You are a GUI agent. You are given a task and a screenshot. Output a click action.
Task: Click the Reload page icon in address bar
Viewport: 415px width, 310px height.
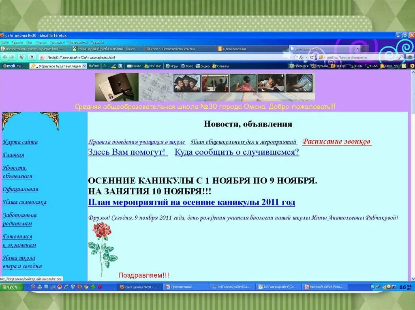point(312,57)
